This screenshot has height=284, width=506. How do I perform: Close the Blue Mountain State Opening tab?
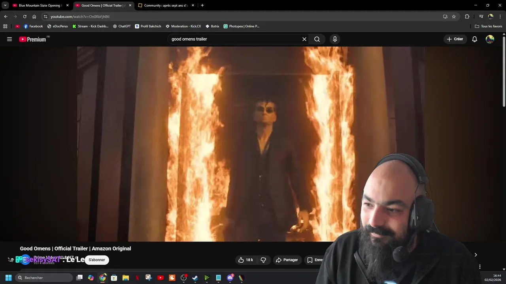67,6
